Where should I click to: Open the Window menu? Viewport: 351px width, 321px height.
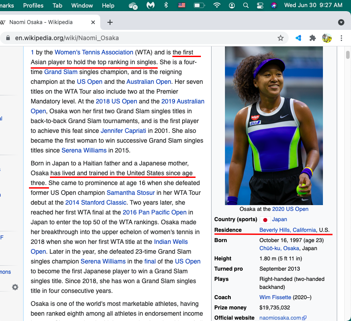click(82, 5)
